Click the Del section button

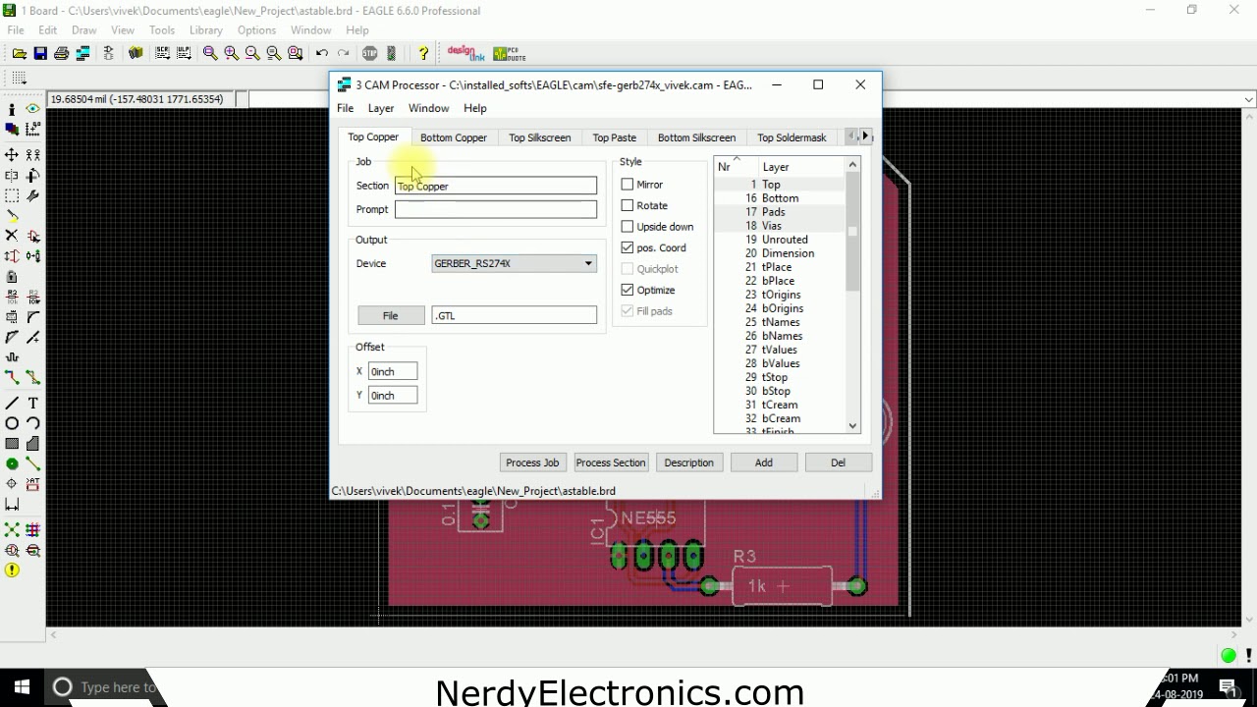(x=838, y=462)
